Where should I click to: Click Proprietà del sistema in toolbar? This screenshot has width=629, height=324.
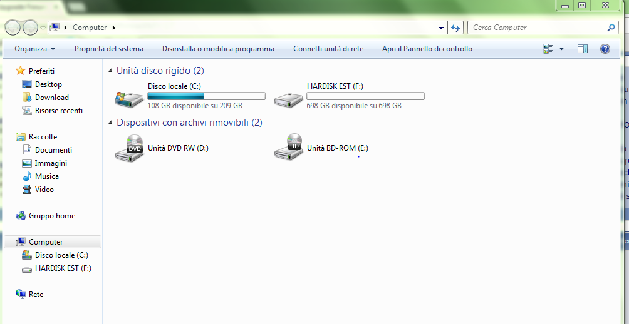click(x=108, y=49)
